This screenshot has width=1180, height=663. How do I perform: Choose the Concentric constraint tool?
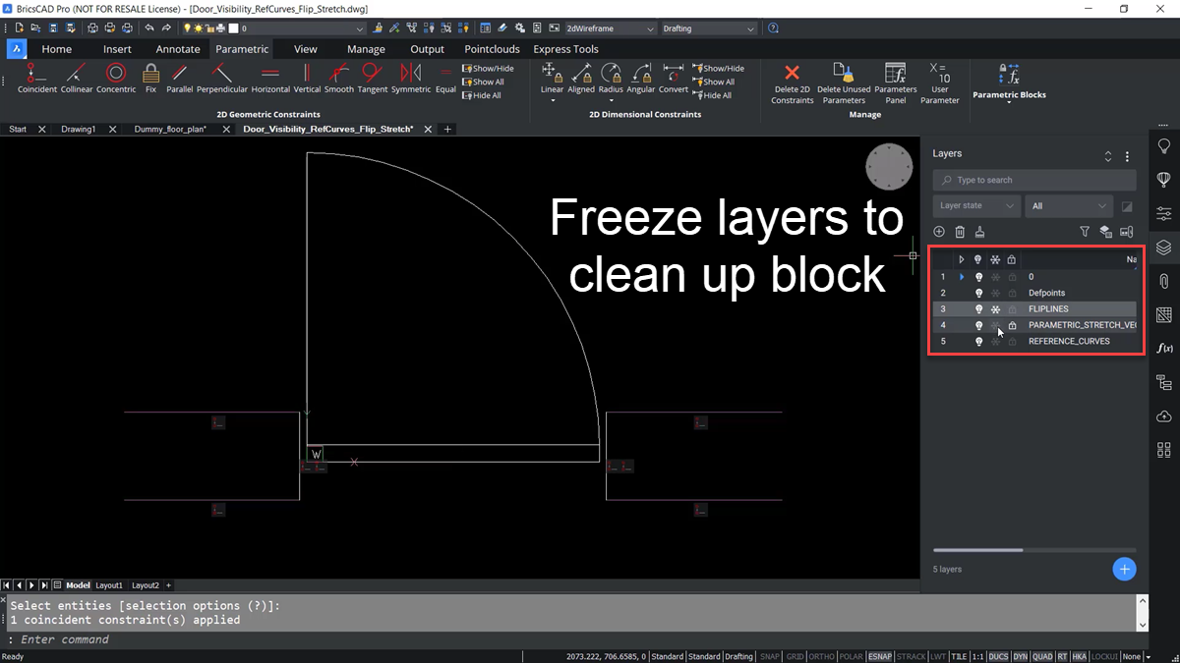tap(116, 78)
